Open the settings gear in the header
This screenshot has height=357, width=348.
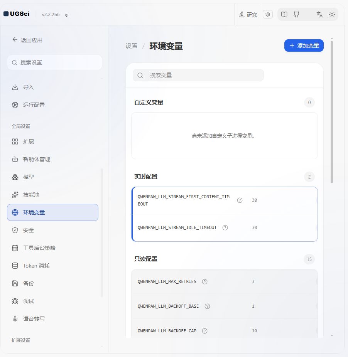[x=268, y=14]
